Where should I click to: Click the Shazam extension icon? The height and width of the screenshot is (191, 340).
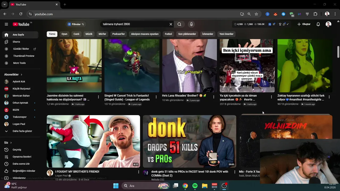283,14
